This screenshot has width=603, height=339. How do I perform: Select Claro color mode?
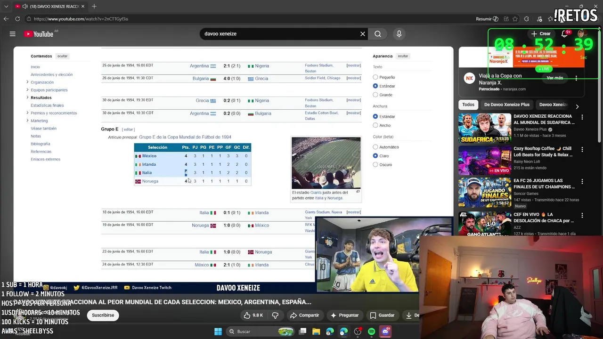(x=375, y=156)
